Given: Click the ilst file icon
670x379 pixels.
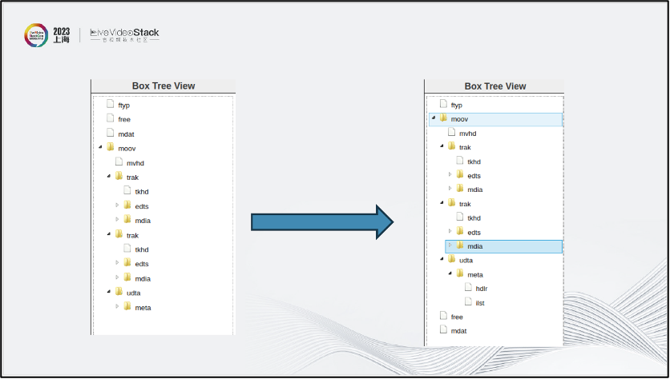Looking at the screenshot, I should (x=468, y=302).
